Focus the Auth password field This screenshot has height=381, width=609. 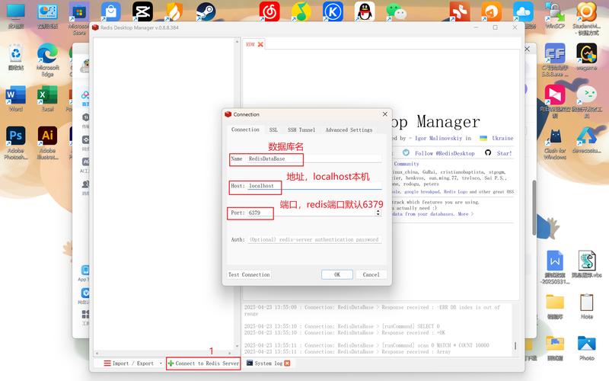pyautogui.click(x=314, y=239)
